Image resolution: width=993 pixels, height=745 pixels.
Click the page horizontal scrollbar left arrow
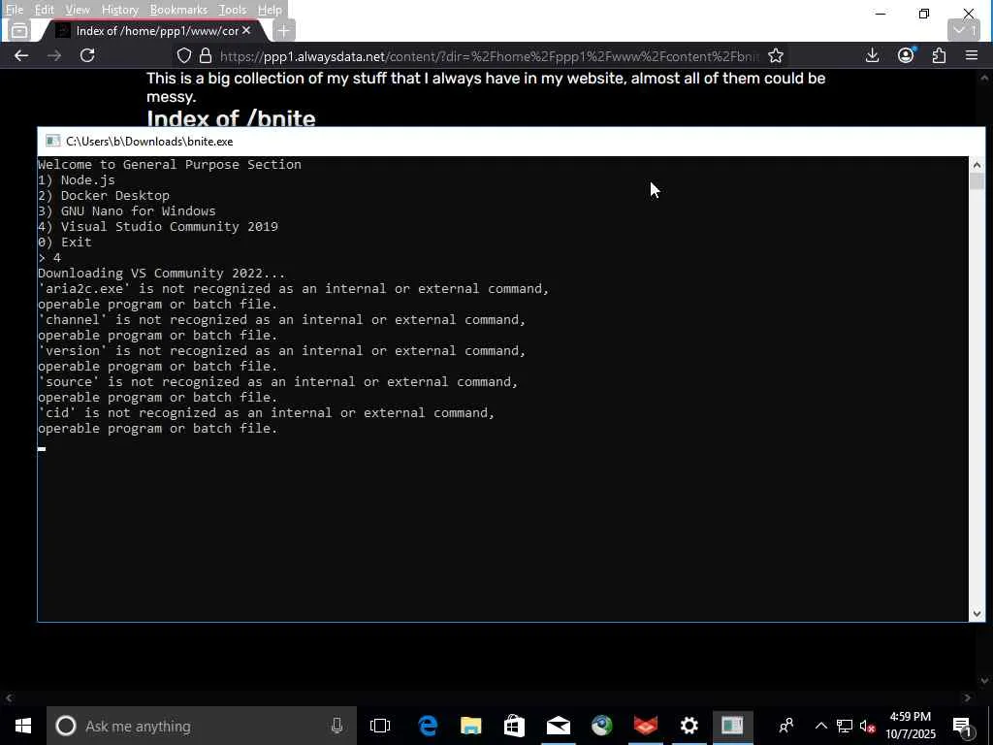[x=9, y=697]
